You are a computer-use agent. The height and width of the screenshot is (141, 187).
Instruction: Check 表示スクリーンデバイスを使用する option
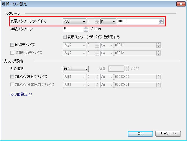click(65, 37)
